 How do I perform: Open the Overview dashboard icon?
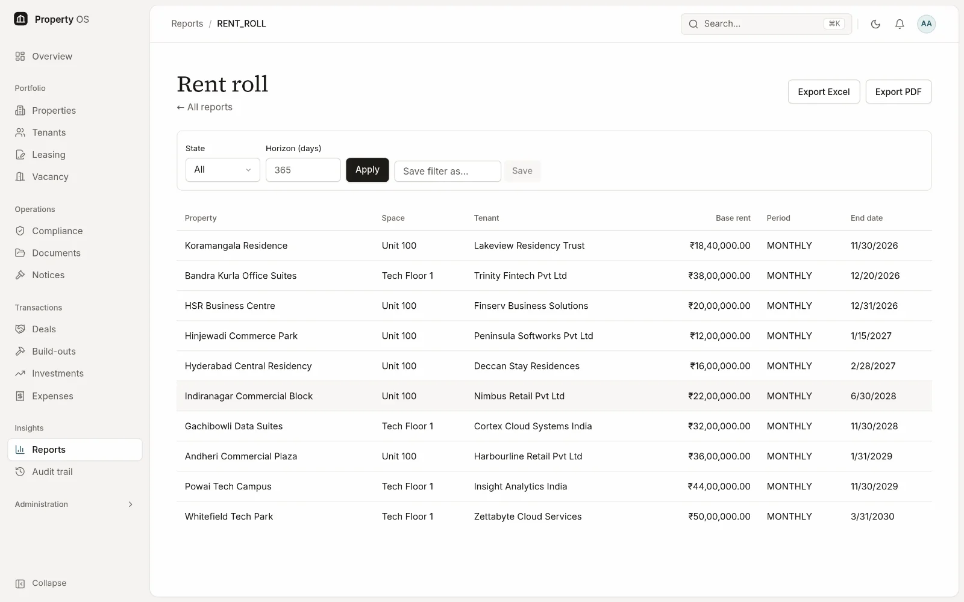coord(20,56)
